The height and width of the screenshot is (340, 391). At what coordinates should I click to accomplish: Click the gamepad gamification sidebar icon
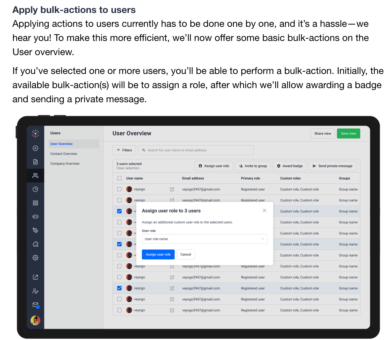pyautogui.click(x=35, y=217)
